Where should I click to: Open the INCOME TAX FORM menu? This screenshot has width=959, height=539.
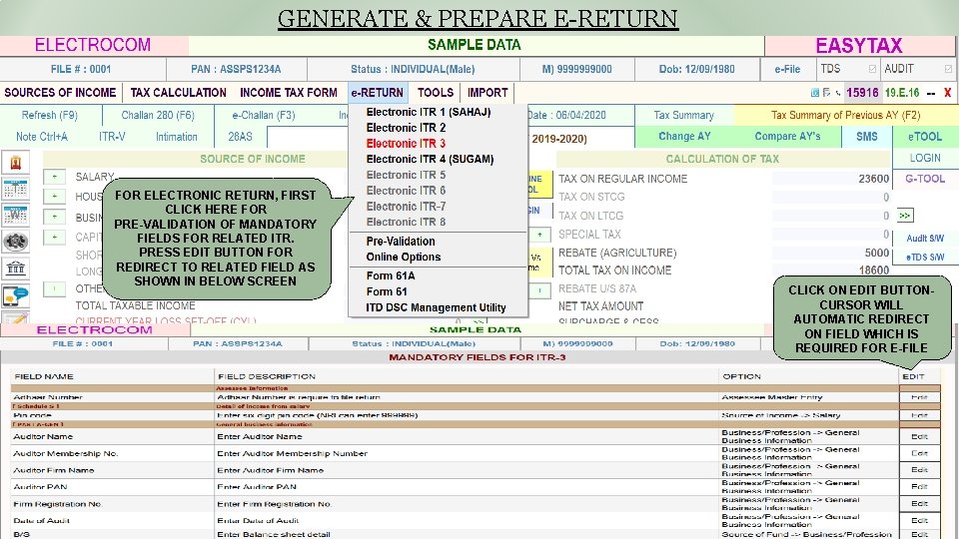click(288, 93)
